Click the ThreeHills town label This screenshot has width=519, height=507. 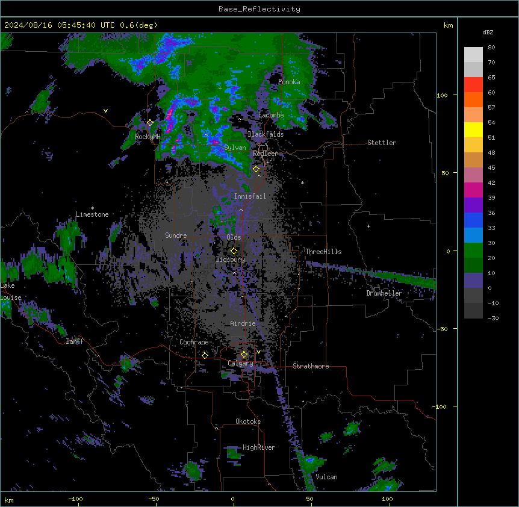323,252
